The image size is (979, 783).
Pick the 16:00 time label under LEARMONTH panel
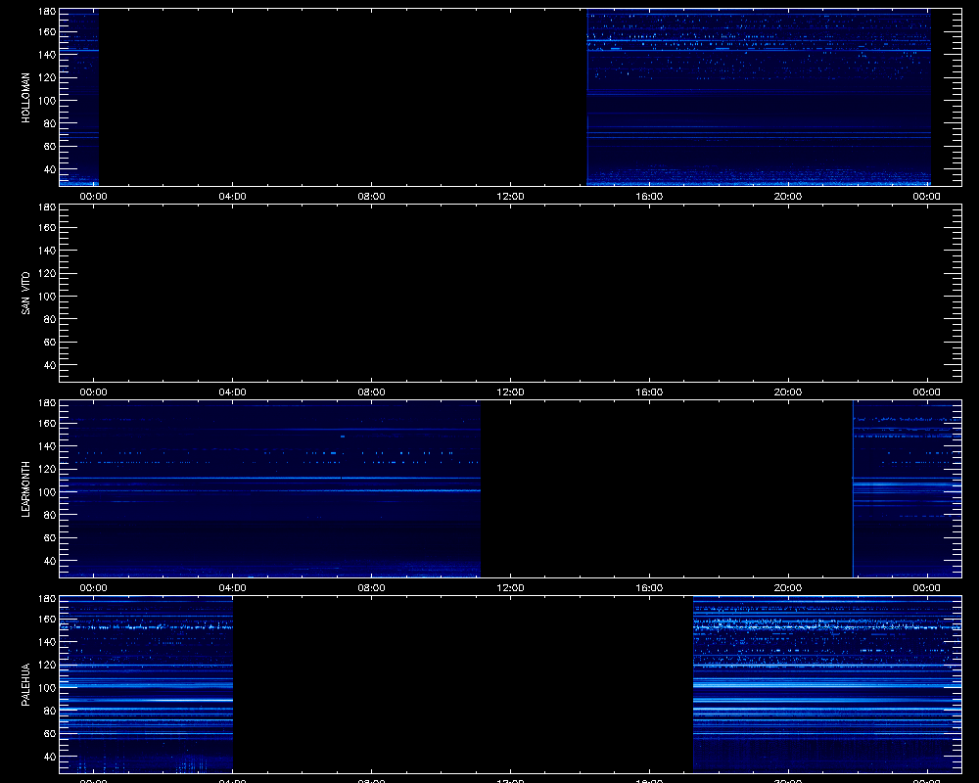[649, 587]
